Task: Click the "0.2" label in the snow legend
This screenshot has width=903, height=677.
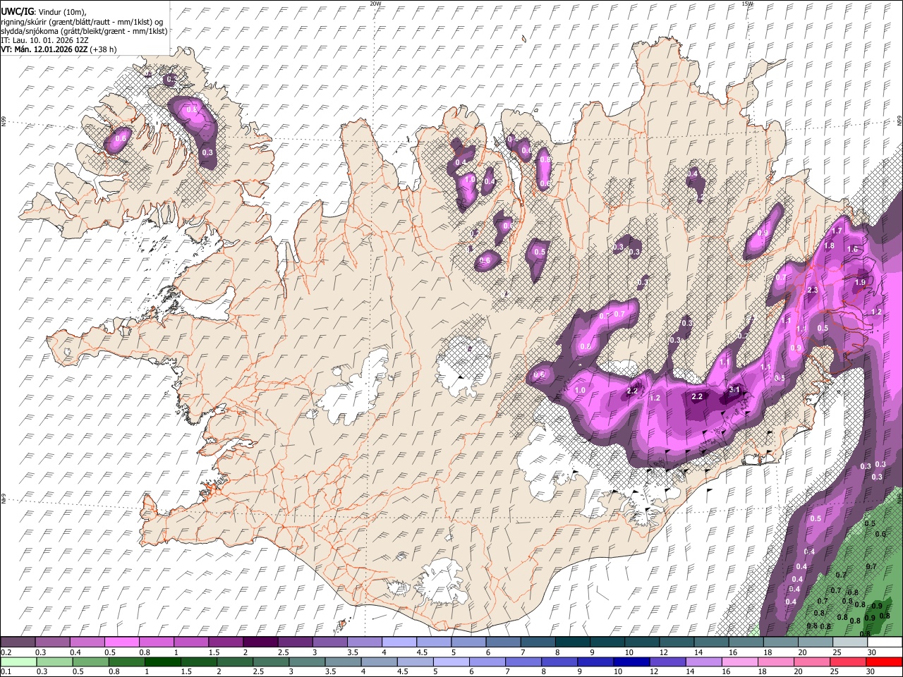Action: point(6,652)
